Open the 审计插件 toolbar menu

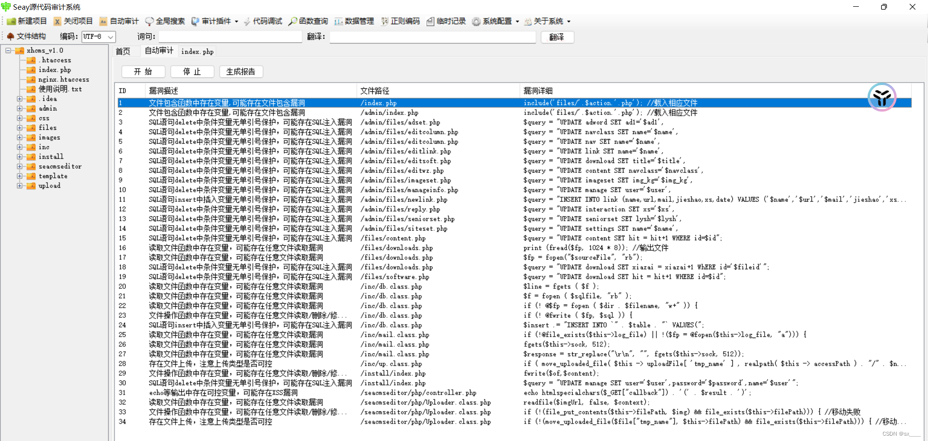(x=215, y=21)
